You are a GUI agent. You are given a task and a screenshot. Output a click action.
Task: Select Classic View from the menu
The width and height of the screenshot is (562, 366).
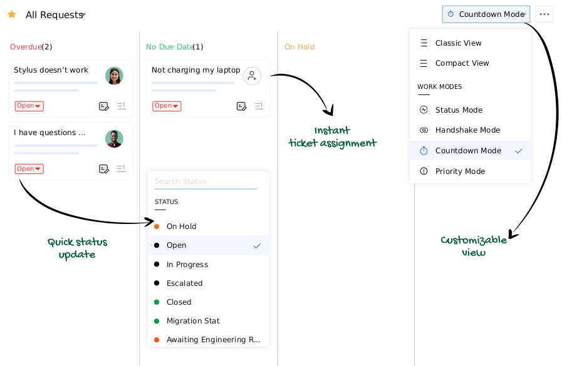point(458,43)
